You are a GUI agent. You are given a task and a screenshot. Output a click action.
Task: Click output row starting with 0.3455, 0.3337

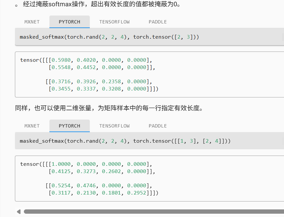[x=103, y=89]
